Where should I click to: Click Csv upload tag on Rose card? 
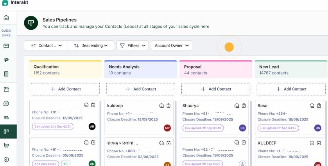278,128
